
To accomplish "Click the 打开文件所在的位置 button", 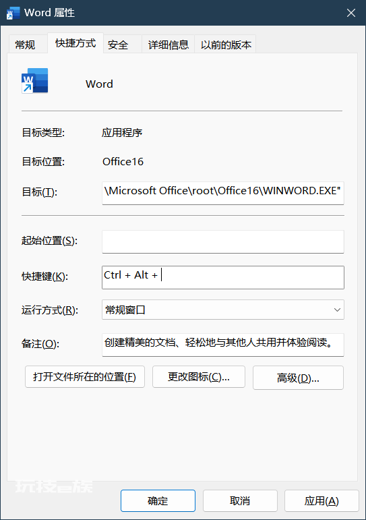I will click(84, 377).
